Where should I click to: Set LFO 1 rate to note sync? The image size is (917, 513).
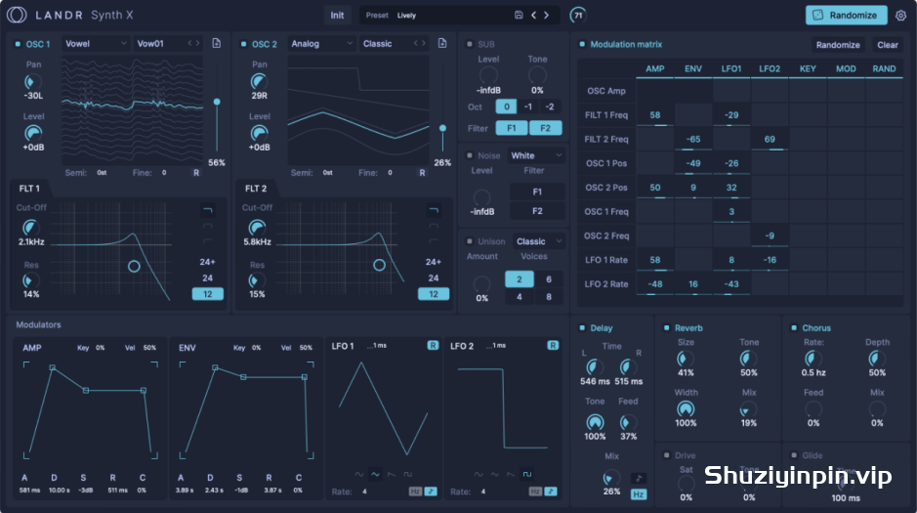(x=431, y=492)
